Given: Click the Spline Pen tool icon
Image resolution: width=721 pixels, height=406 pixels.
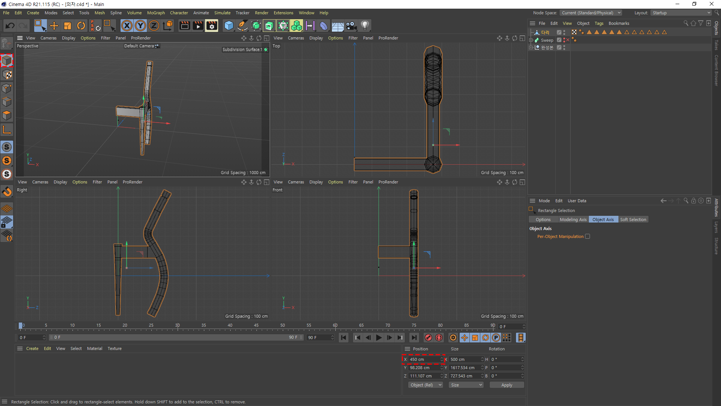Looking at the screenshot, I should pyautogui.click(x=243, y=26).
